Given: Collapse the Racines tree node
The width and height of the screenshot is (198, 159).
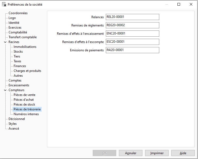Looking at the screenshot, I should pyautogui.click(x=5, y=42).
